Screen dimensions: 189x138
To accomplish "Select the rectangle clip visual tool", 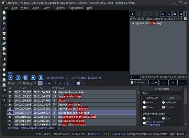I will click(x=69, y=83).
